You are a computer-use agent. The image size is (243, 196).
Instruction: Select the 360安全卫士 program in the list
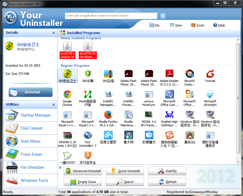click(x=67, y=76)
